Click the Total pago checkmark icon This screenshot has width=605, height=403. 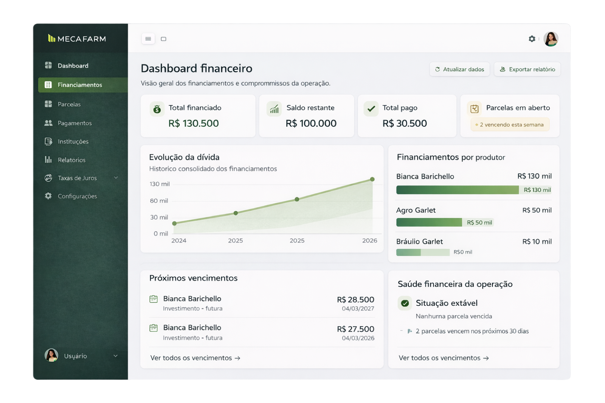371,109
